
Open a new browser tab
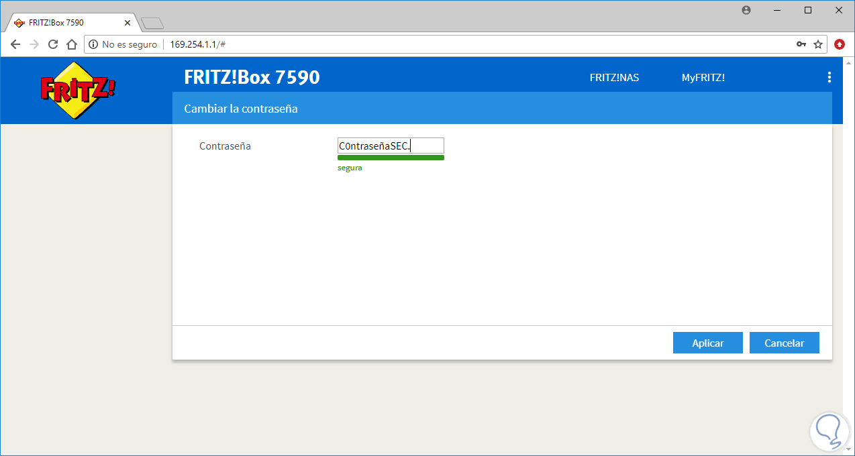[x=153, y=23]
